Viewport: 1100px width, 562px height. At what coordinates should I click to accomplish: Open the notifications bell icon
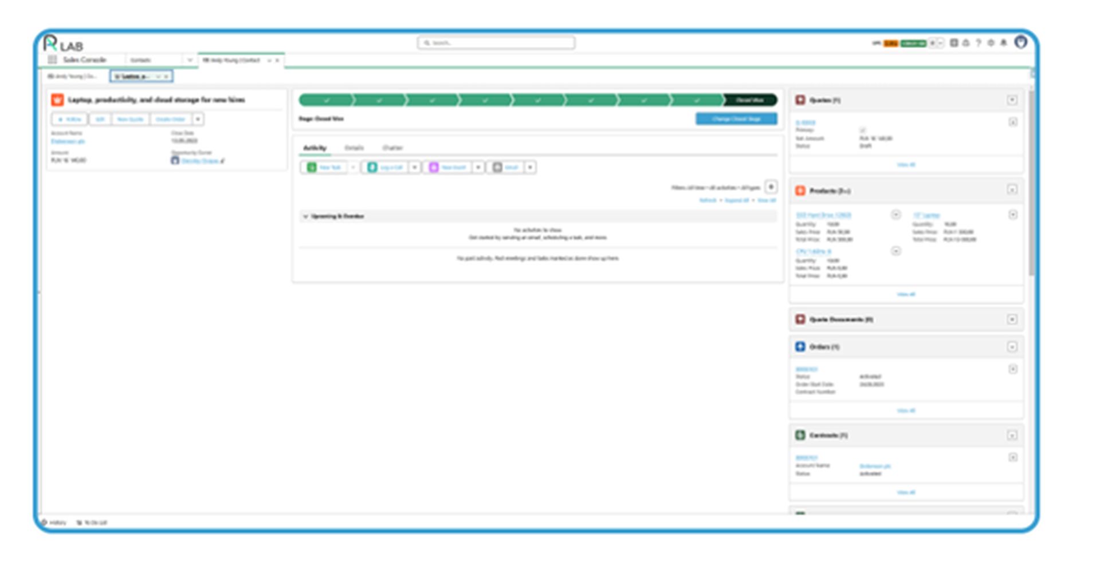[1004, 43]
